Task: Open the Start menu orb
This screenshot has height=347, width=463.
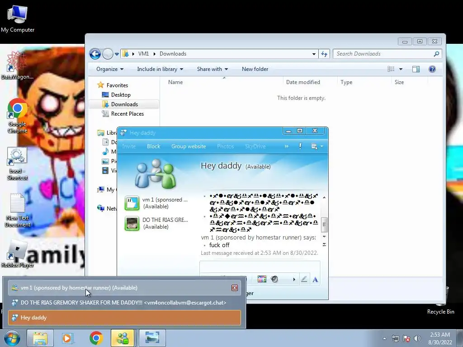Action: [12, 338]
